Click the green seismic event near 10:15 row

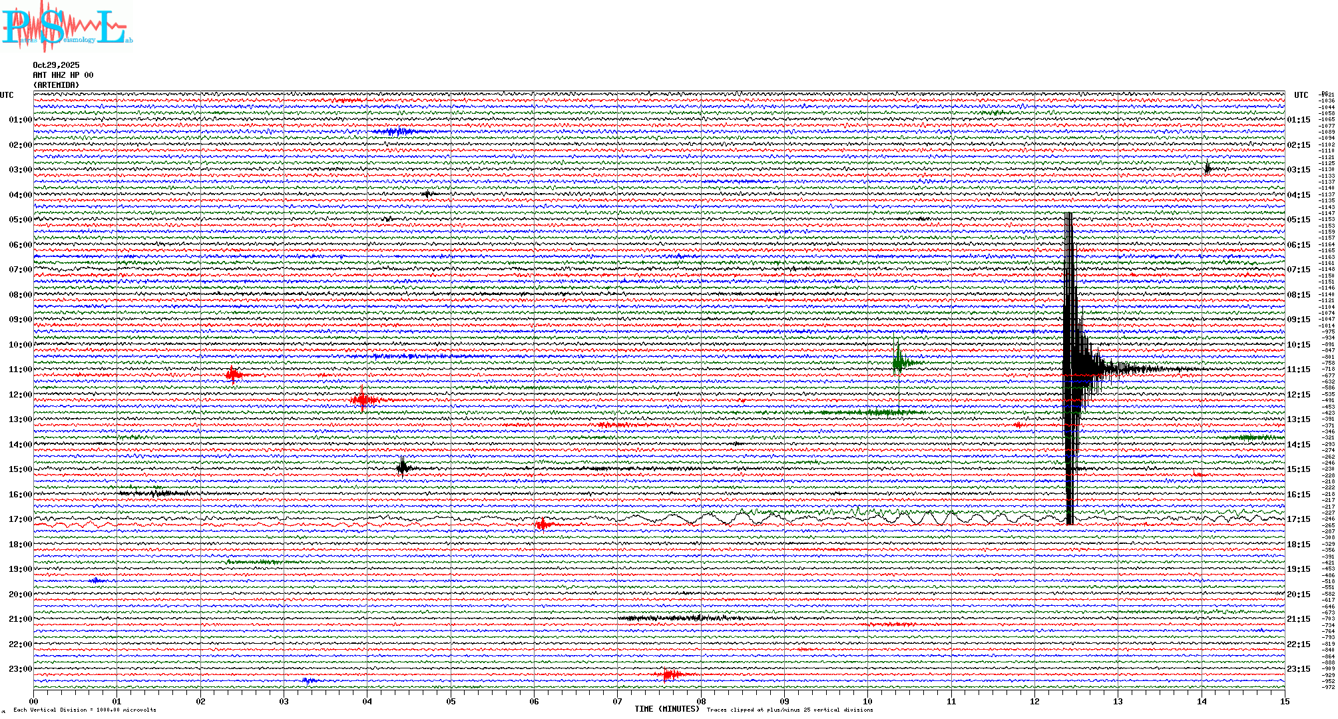point(899,361)
